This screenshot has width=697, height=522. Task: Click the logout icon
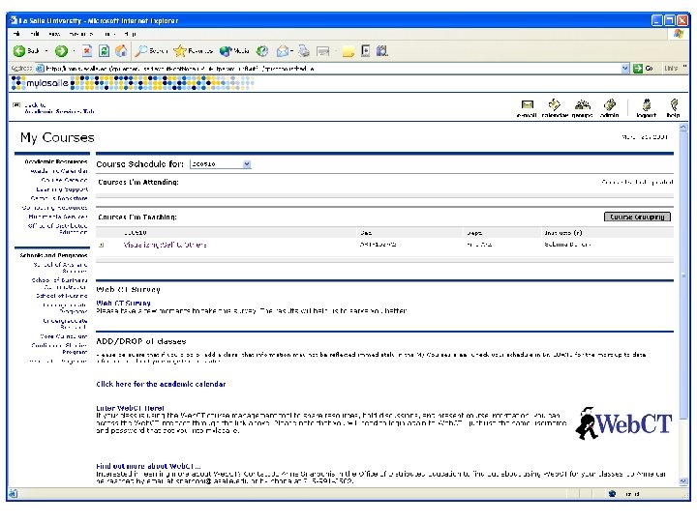[647, 108]
